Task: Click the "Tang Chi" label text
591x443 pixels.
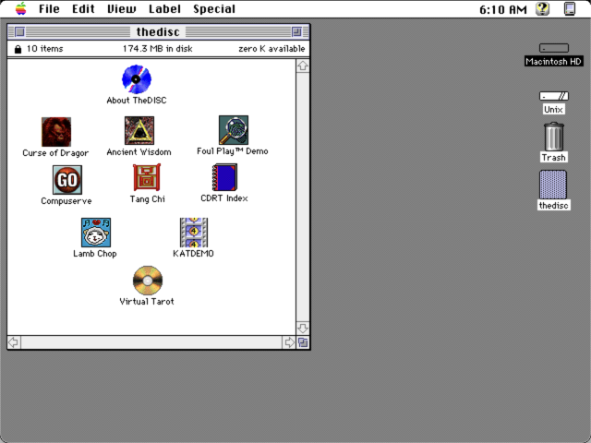Action: click(x=148, y=199)
